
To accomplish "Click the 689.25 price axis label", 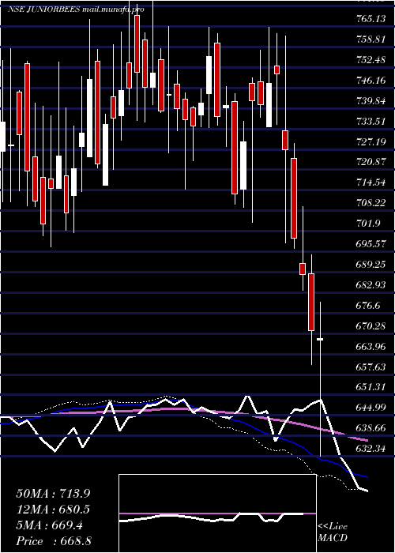I will pyautogui.click(x=371, y=265).
